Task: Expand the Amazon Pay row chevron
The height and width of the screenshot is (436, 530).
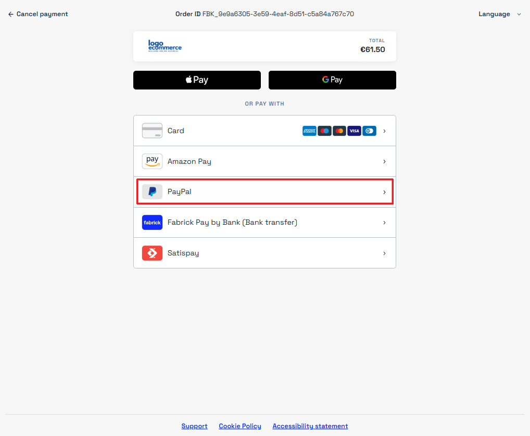Action: [384, 162]
